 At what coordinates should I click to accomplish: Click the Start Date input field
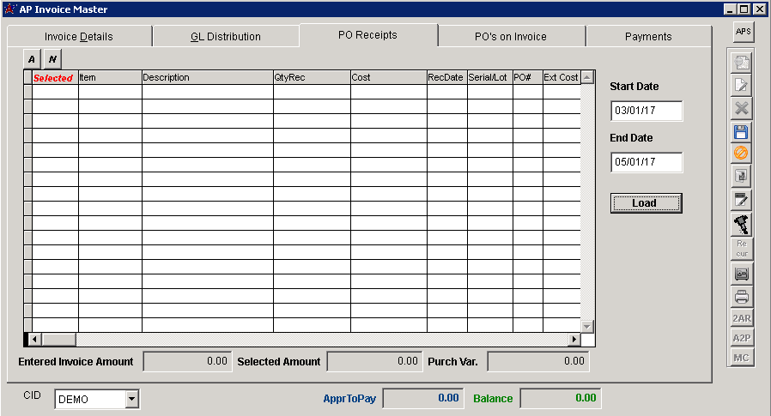click(646, 112)
